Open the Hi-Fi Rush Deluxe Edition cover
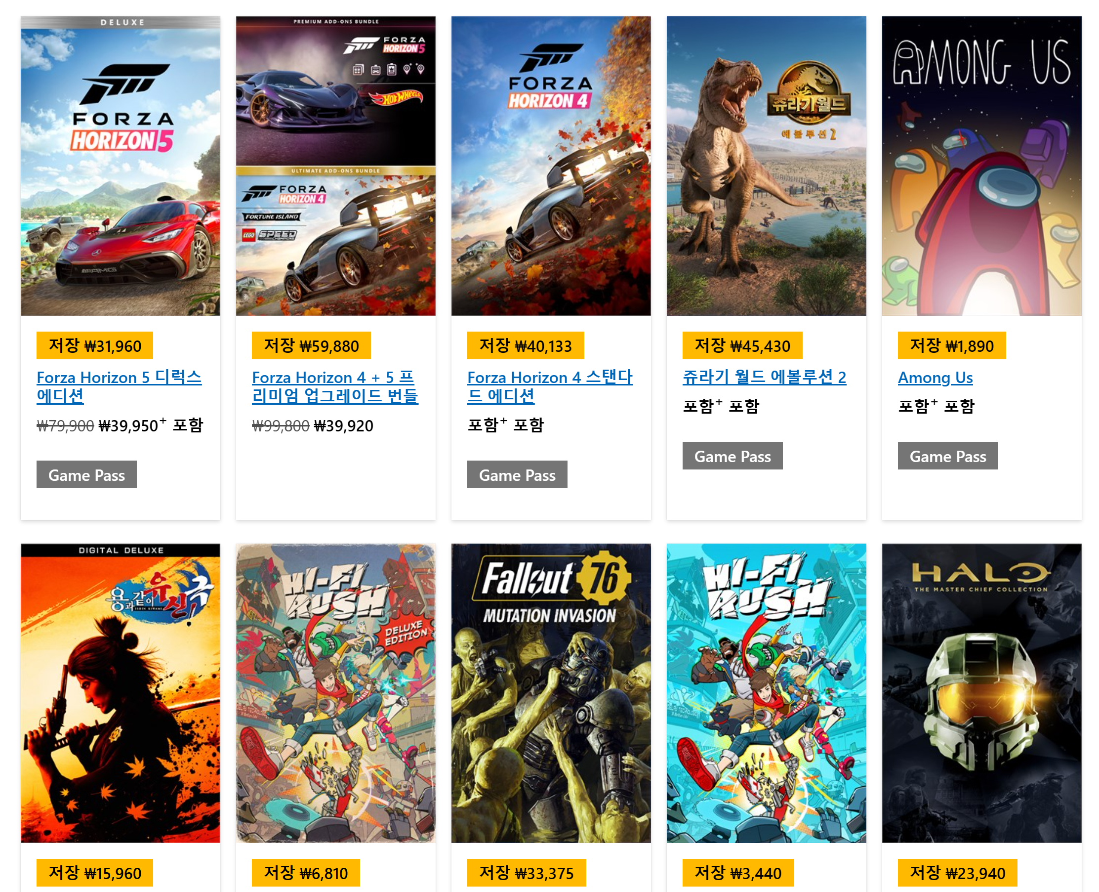The width and height of the screenshot is (1099, 892). tap(335, 693)
